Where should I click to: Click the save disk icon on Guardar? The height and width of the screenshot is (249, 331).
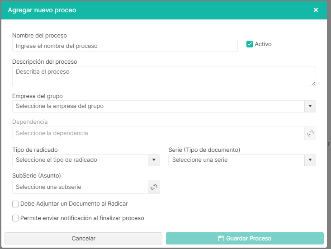pyautogui.click(x=221, y=239)
